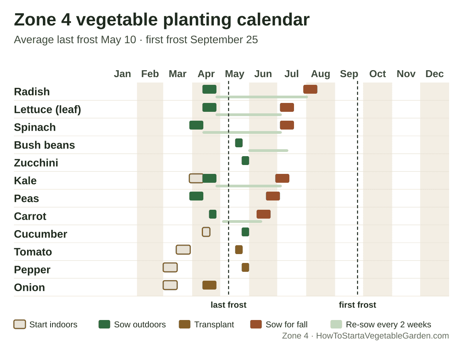Open the HowToStartaVegetableGarden.com credit
Viewport: 463px width, 347px height.
pos(382,336)
